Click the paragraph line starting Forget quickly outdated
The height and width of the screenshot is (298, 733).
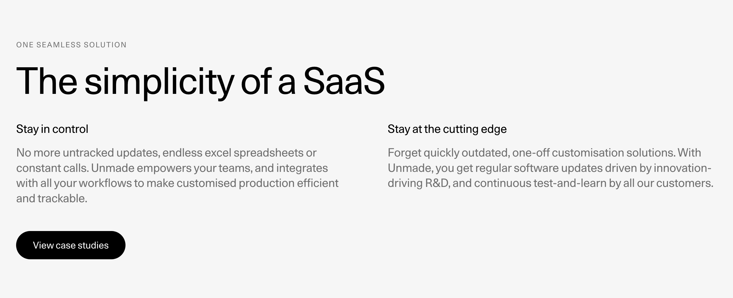544,153
